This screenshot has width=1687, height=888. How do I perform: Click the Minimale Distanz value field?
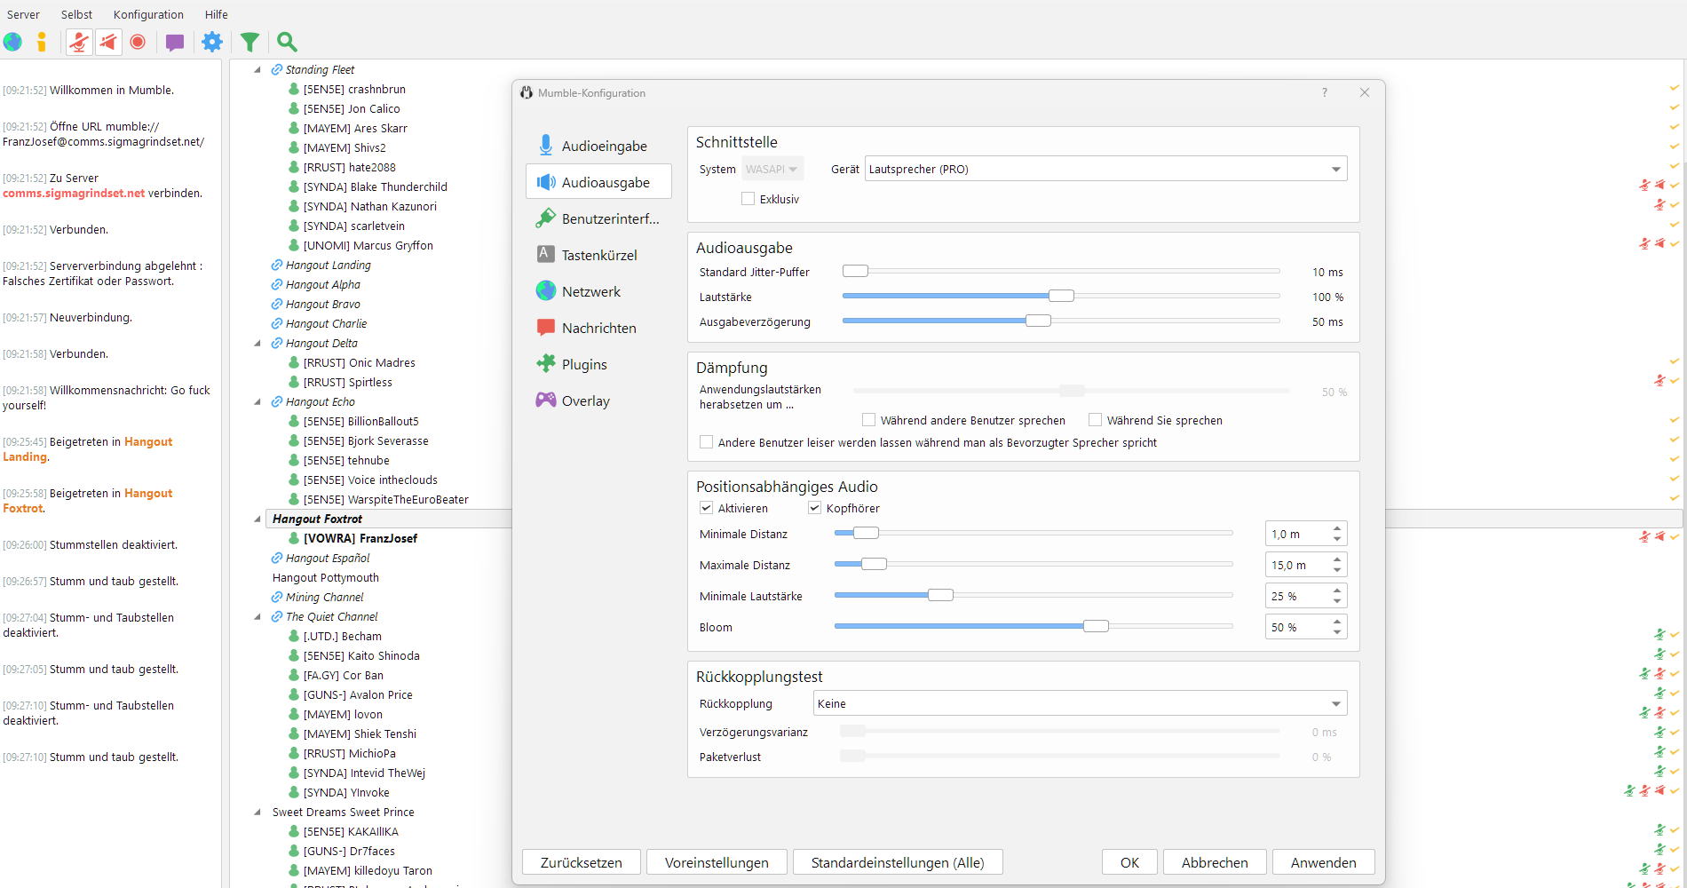[1297, 534]
